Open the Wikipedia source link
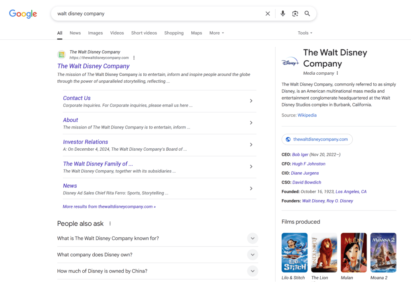This screenshot has width=411, height=282. point(307,115)
